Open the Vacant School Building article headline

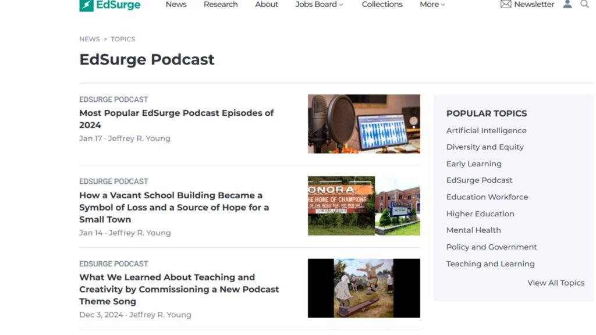[x=174, y=207]
